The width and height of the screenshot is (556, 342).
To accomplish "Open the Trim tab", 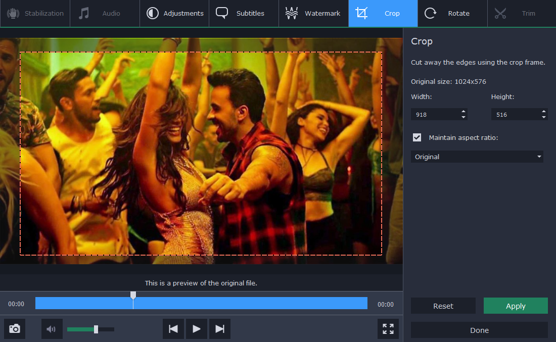I will pos(522,13).
